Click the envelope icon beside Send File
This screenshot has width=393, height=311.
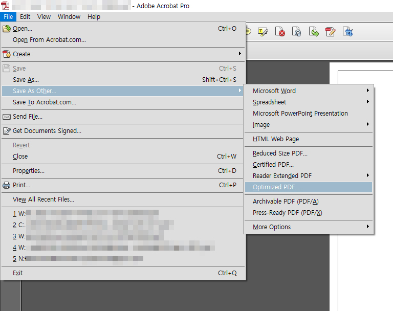coord(7,117)
